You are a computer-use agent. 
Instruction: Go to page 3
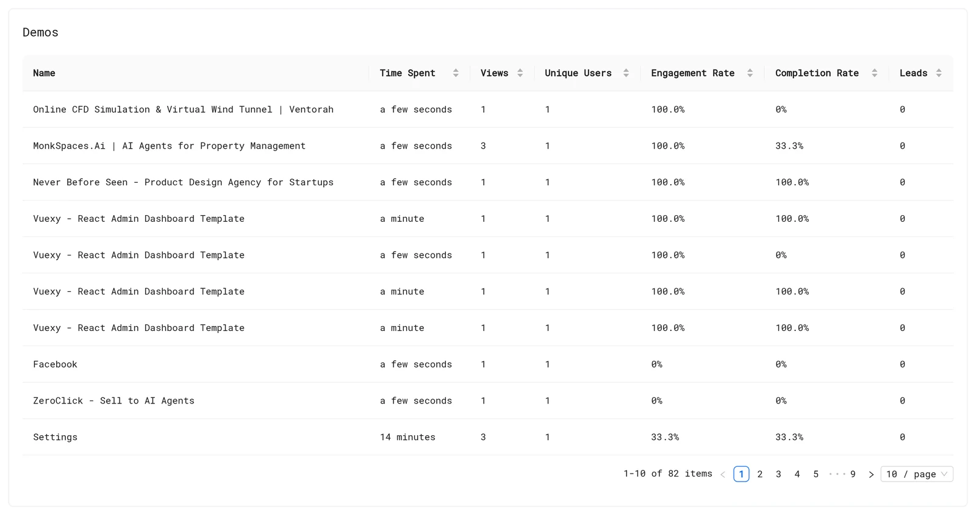[778, 474]
